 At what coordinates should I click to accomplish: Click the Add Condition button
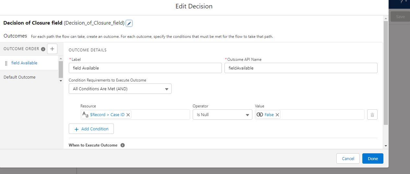91,129
